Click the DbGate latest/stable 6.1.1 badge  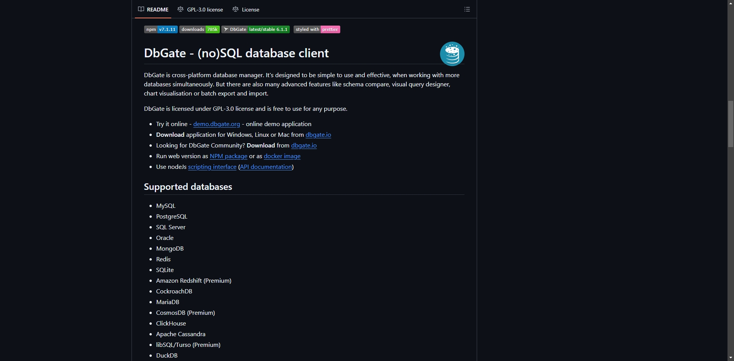pos(255,29)
